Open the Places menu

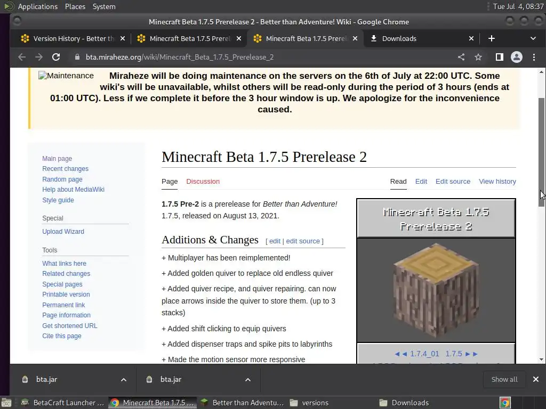coord(75,6)
